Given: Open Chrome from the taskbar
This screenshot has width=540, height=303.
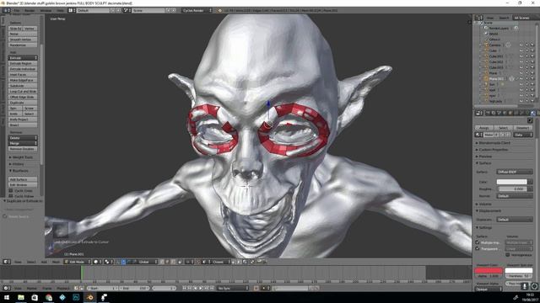Looking at the screenshot, I should (x=49, y=297).
